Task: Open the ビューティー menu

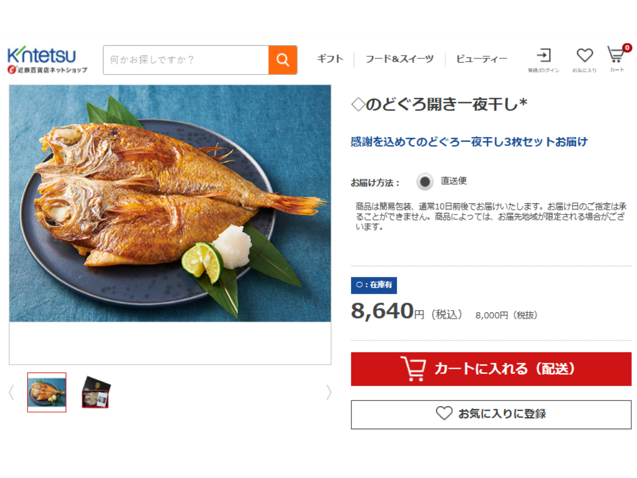Action: pyautogui.click(x=481, y=59)
